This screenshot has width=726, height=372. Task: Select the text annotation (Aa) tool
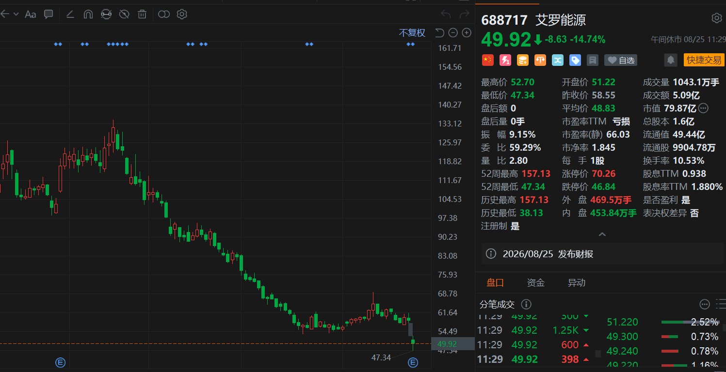(x=31, y=14)
